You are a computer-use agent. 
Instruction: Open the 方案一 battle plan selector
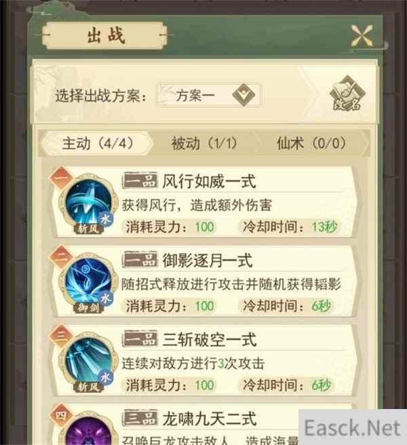pyautogui.click(x=209, y=95)
